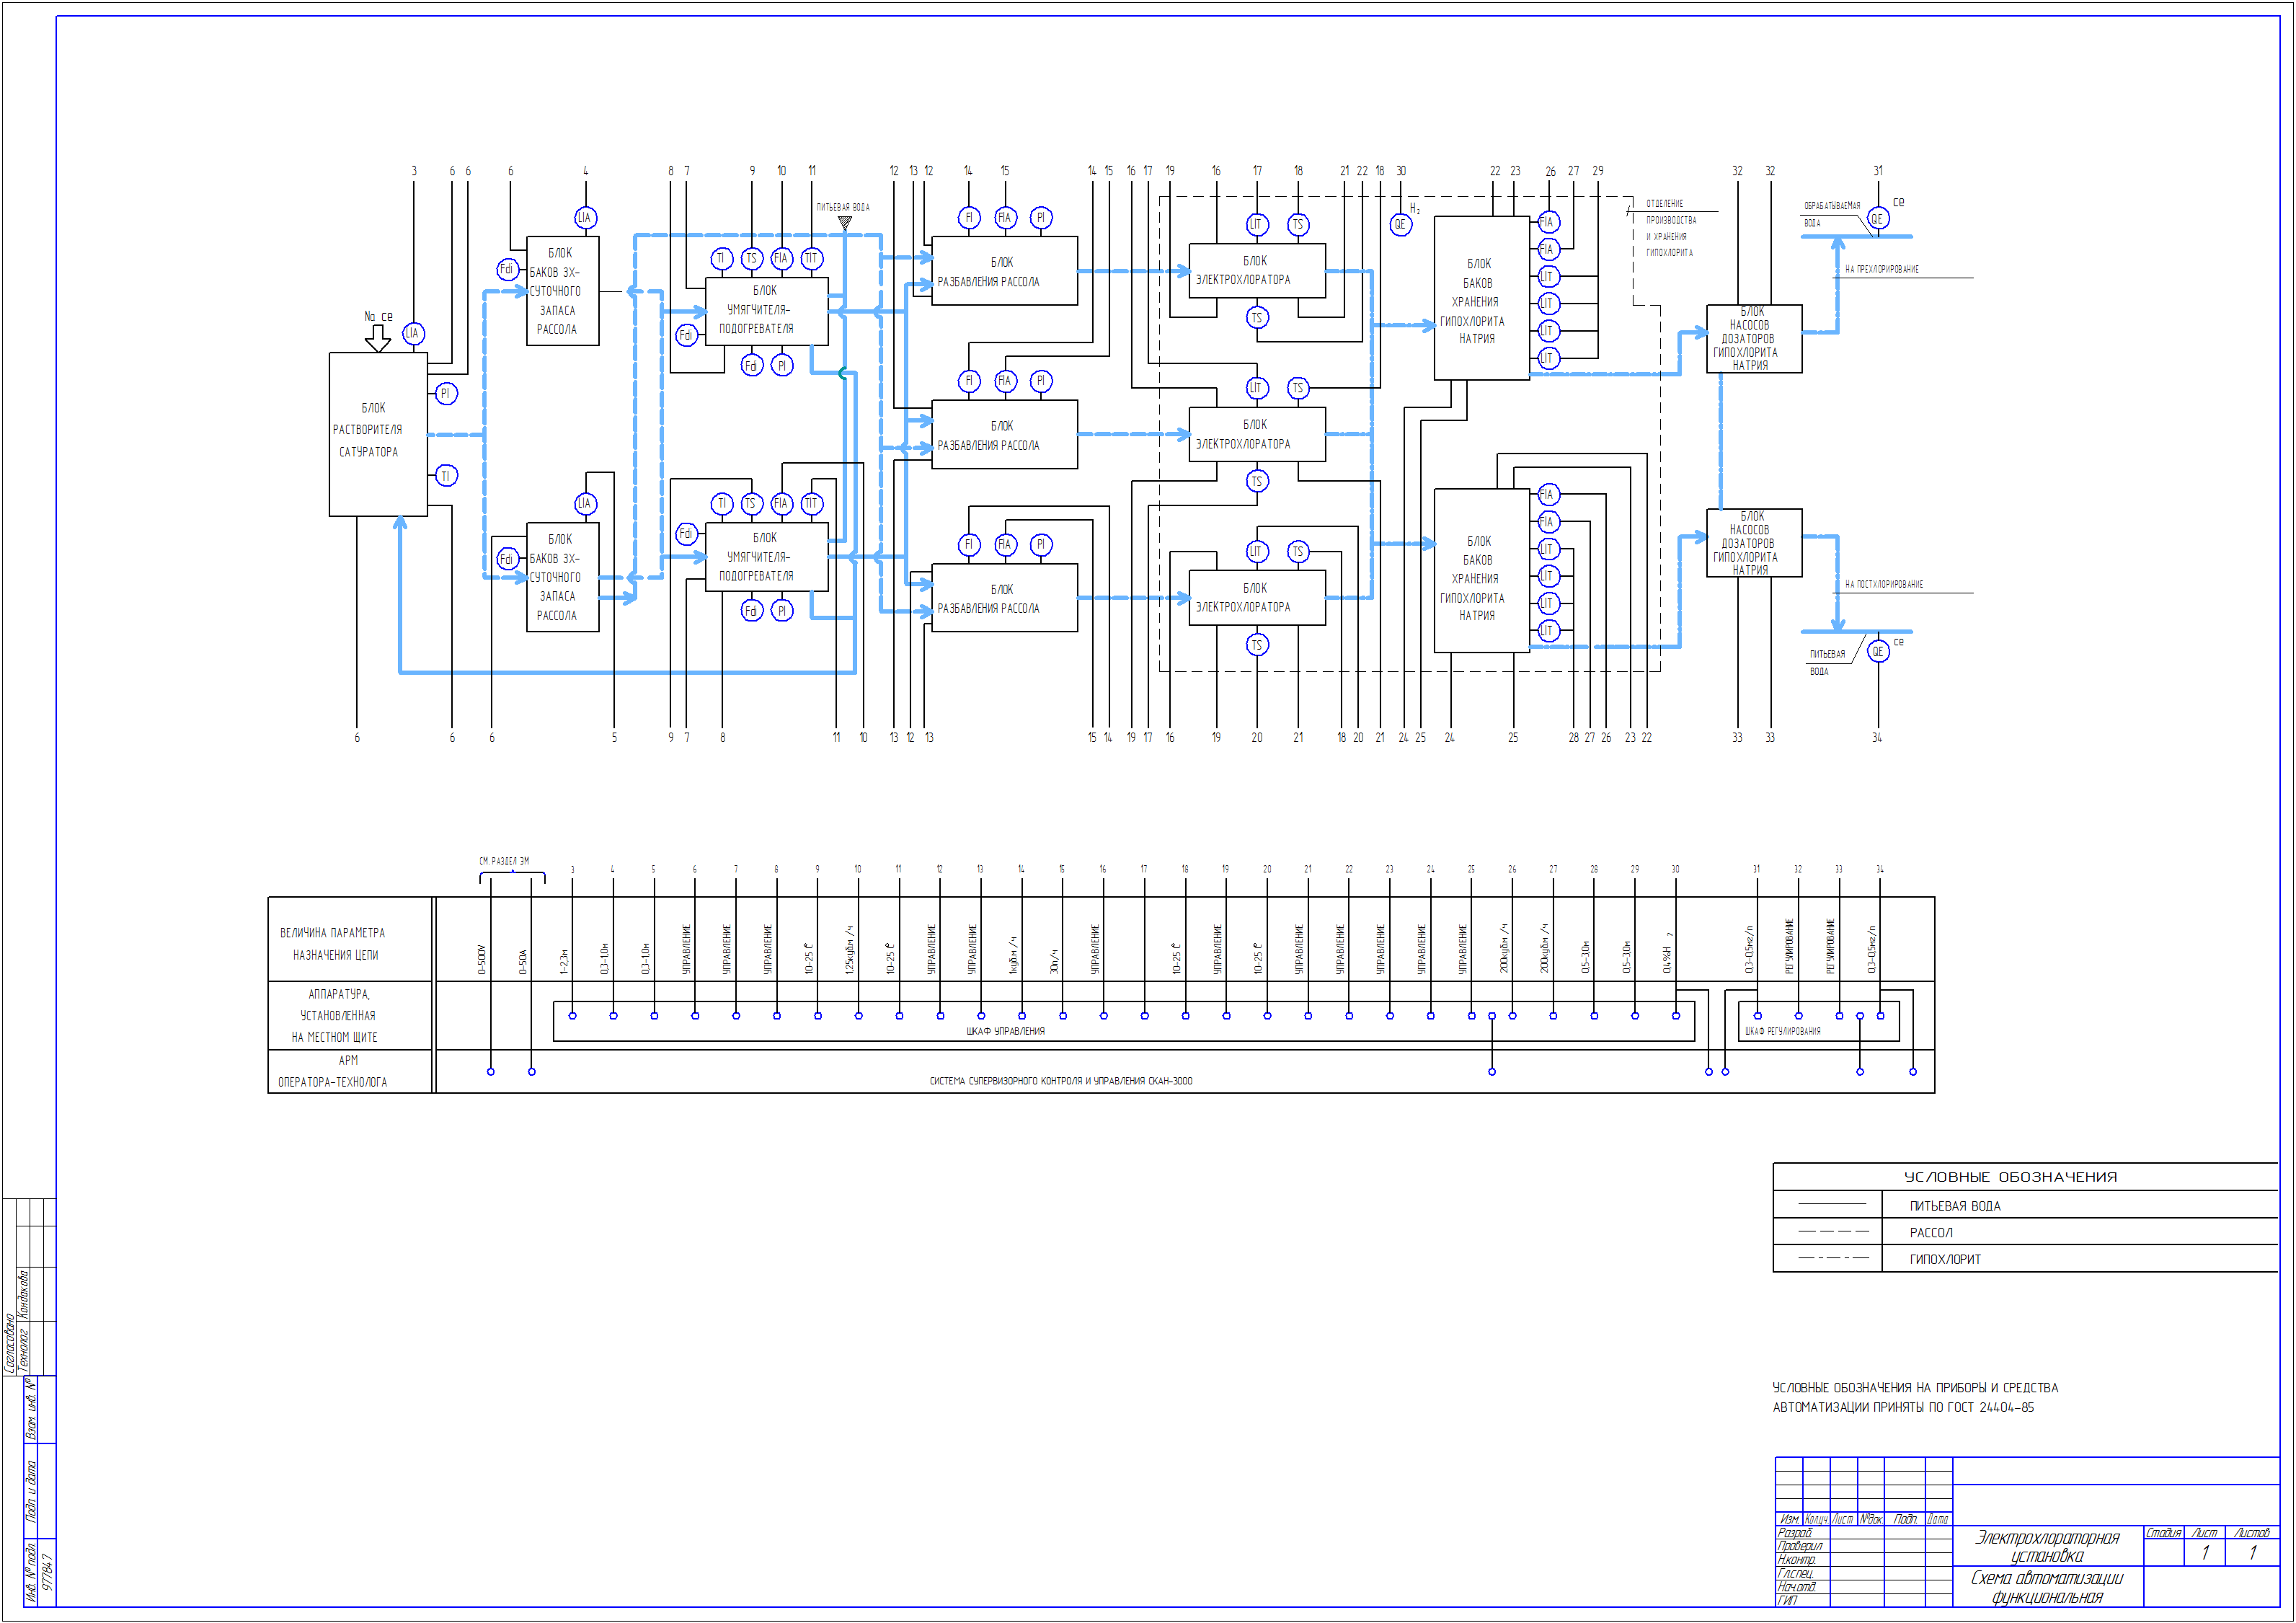The image size is (2296, 1623).
Task: Click the ГИПОХЛОРИТ legend row
Action: tap(1944, 1259)
